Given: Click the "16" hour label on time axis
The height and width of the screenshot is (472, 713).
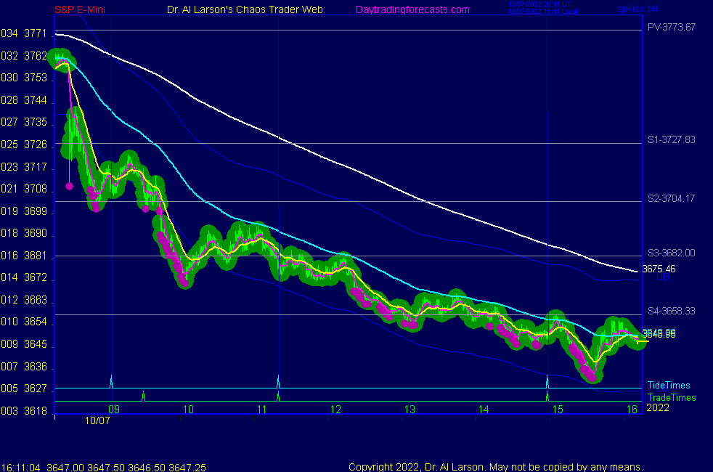Looking at the screenshot, I should pyautogui.click(x=632, y=410).
